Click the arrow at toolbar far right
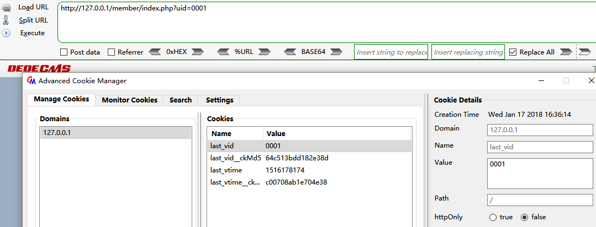Image resolution: width=596 pixels, height=227 pixels. point(585,52)
